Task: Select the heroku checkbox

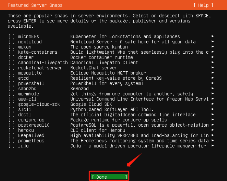Action: 11,130
